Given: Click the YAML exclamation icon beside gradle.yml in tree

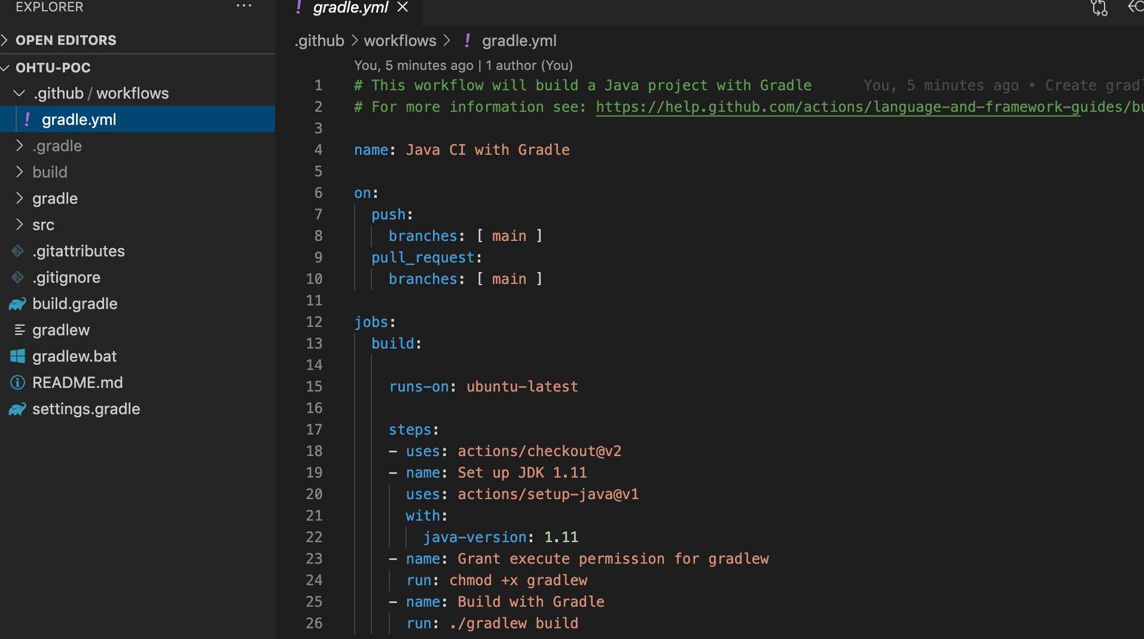Looking at the screenshot, I should click(x=28, y=120).
